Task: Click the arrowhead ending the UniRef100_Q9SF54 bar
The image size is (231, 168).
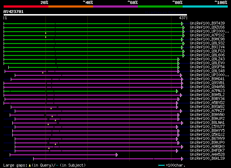Action: pos(178,67)
